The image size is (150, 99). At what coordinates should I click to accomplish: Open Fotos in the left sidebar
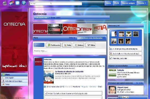pyautogui.click(x=14, y=84)
